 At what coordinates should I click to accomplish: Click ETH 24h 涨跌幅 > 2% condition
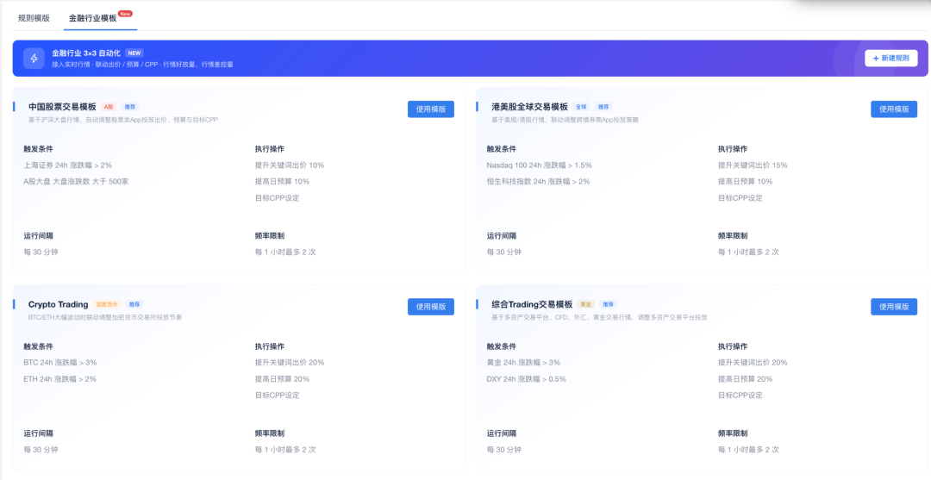point(60,379)
